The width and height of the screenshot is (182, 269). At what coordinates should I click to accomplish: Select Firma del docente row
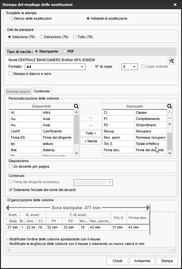(x=135, y=150)
